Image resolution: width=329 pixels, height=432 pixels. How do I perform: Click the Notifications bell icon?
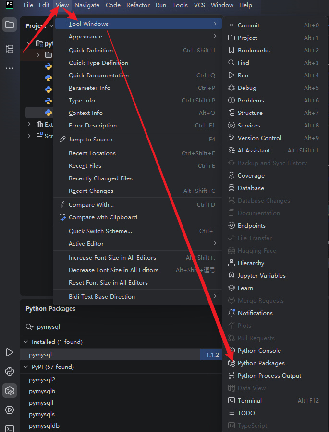pos(232,313)
